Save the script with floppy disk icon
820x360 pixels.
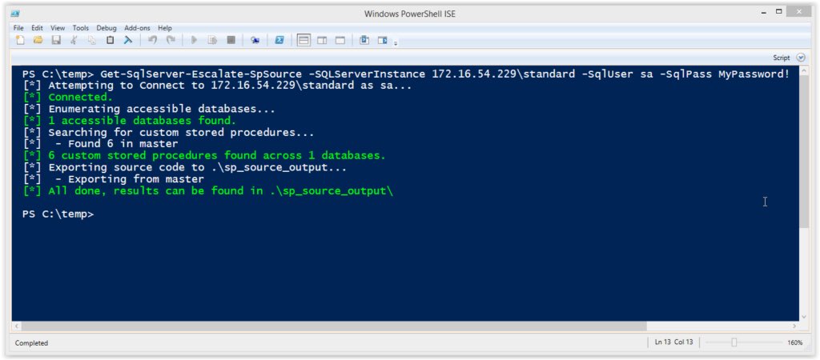coord(56,40)
